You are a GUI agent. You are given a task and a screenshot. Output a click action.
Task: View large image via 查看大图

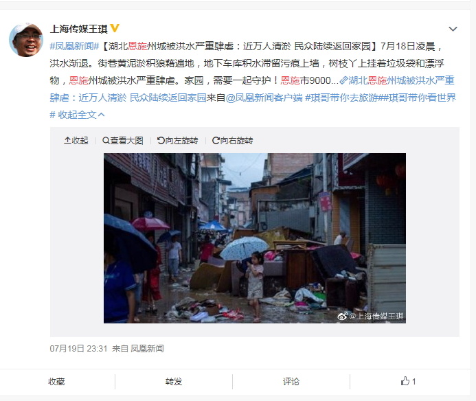[123, 141]
